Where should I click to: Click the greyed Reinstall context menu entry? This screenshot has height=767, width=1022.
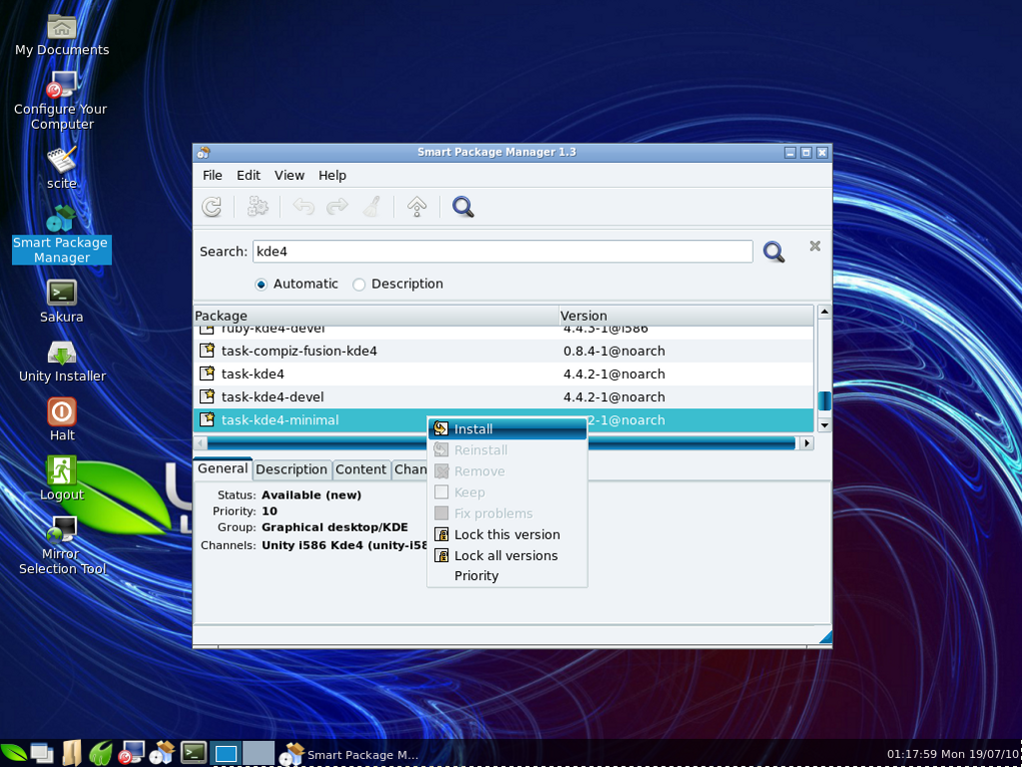click(507, 450)
